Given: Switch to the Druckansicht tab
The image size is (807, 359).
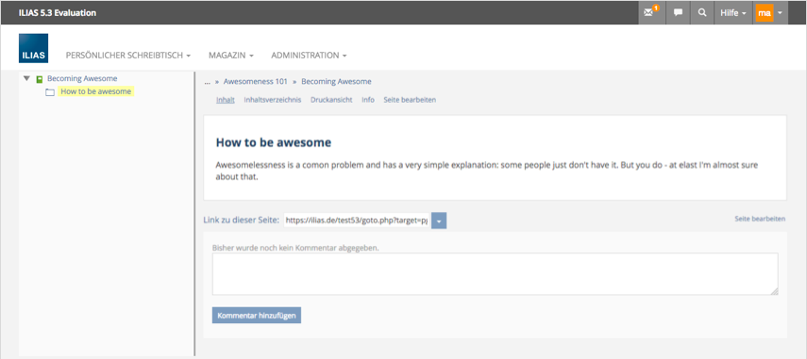Looking at the screenshot, I should (x=331, y=100).
